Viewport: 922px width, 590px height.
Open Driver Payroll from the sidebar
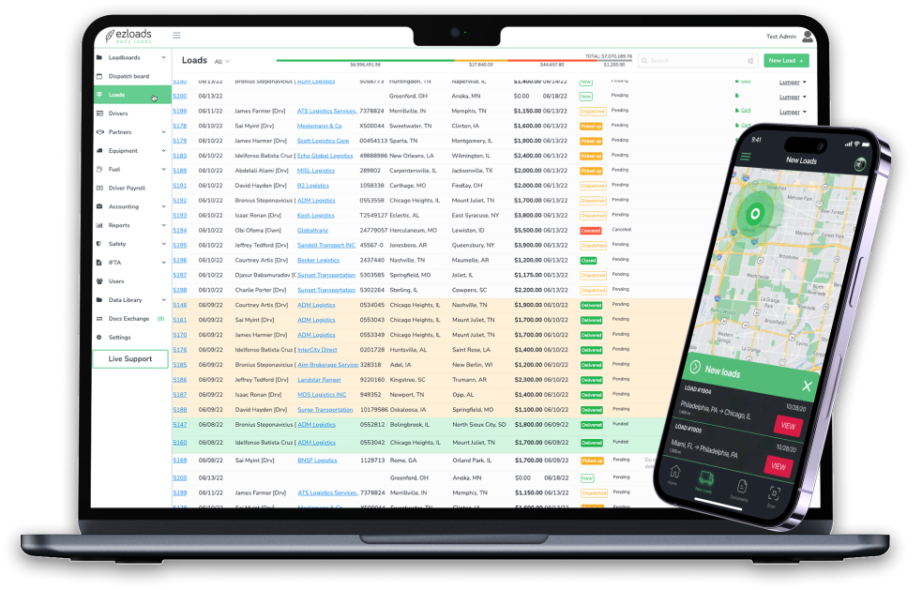(x=127, y=188)
